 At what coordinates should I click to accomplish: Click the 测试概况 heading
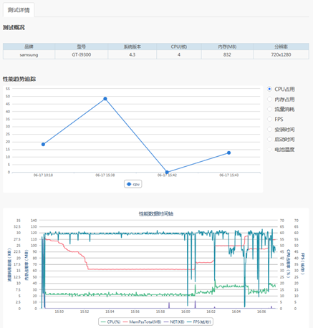(14, 27)
